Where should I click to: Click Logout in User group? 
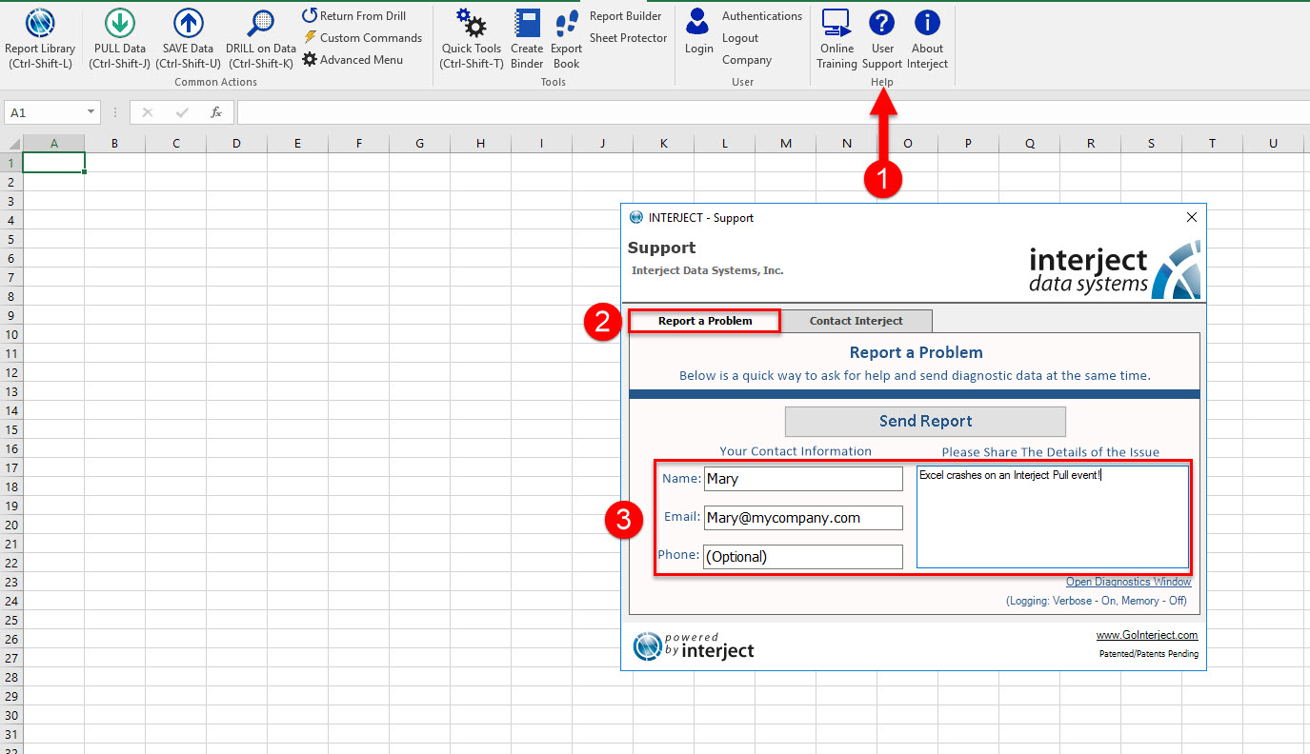coord(740,38)
